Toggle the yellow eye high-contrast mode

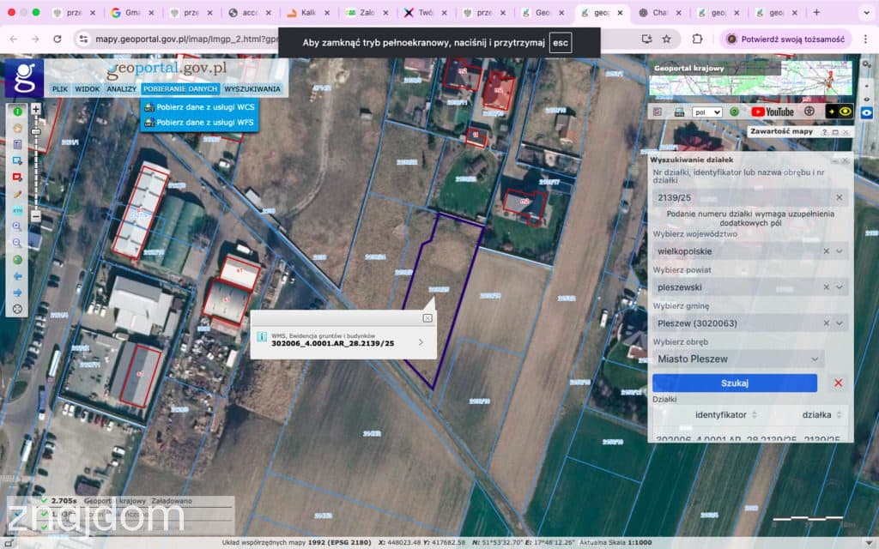pyautogui.click(x=840, y=112)
